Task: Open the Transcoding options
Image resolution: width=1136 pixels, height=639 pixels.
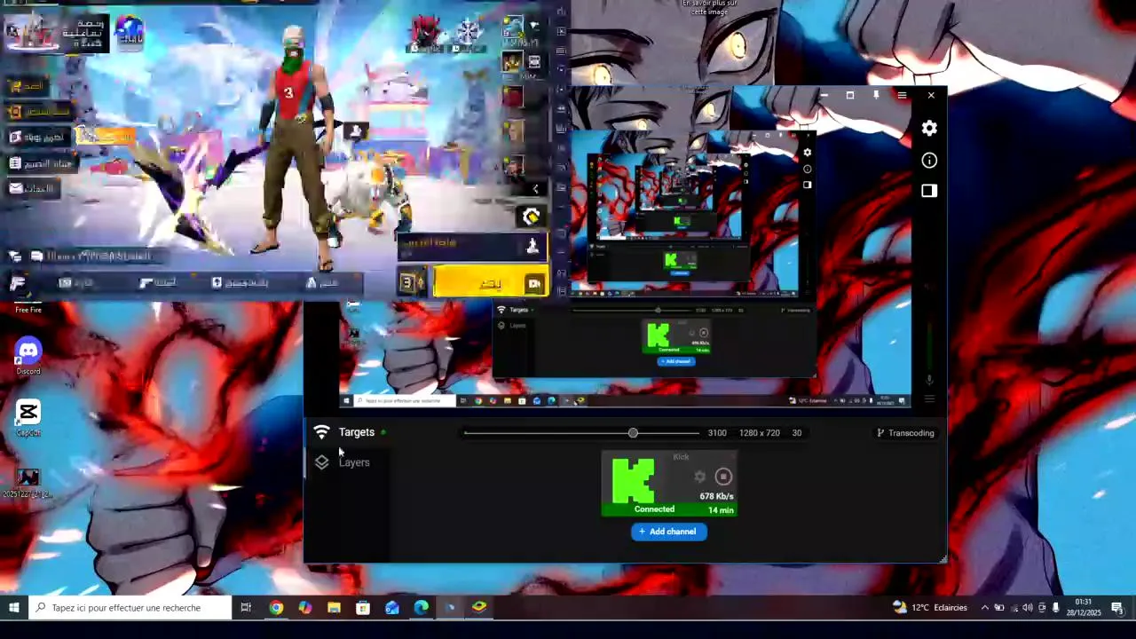Action: point(905,433)
